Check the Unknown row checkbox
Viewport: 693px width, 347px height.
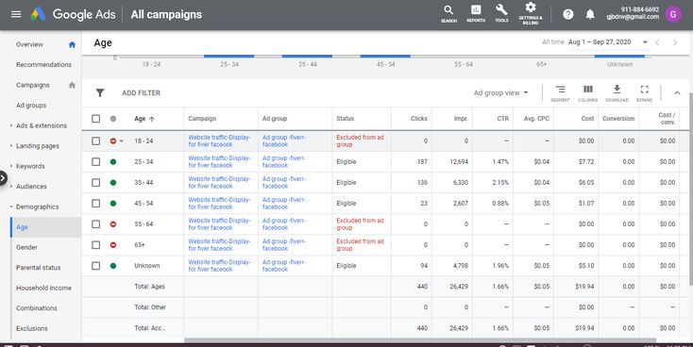pos(96,265)
